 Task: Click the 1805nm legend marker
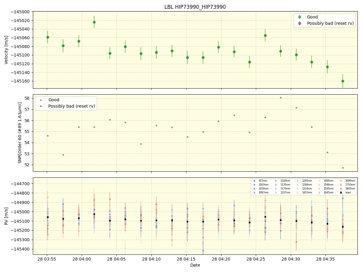341,189
